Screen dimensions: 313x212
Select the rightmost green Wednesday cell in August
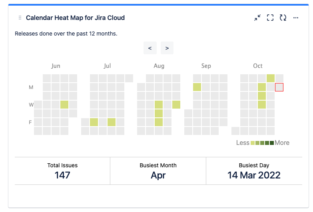pos(176,105)
